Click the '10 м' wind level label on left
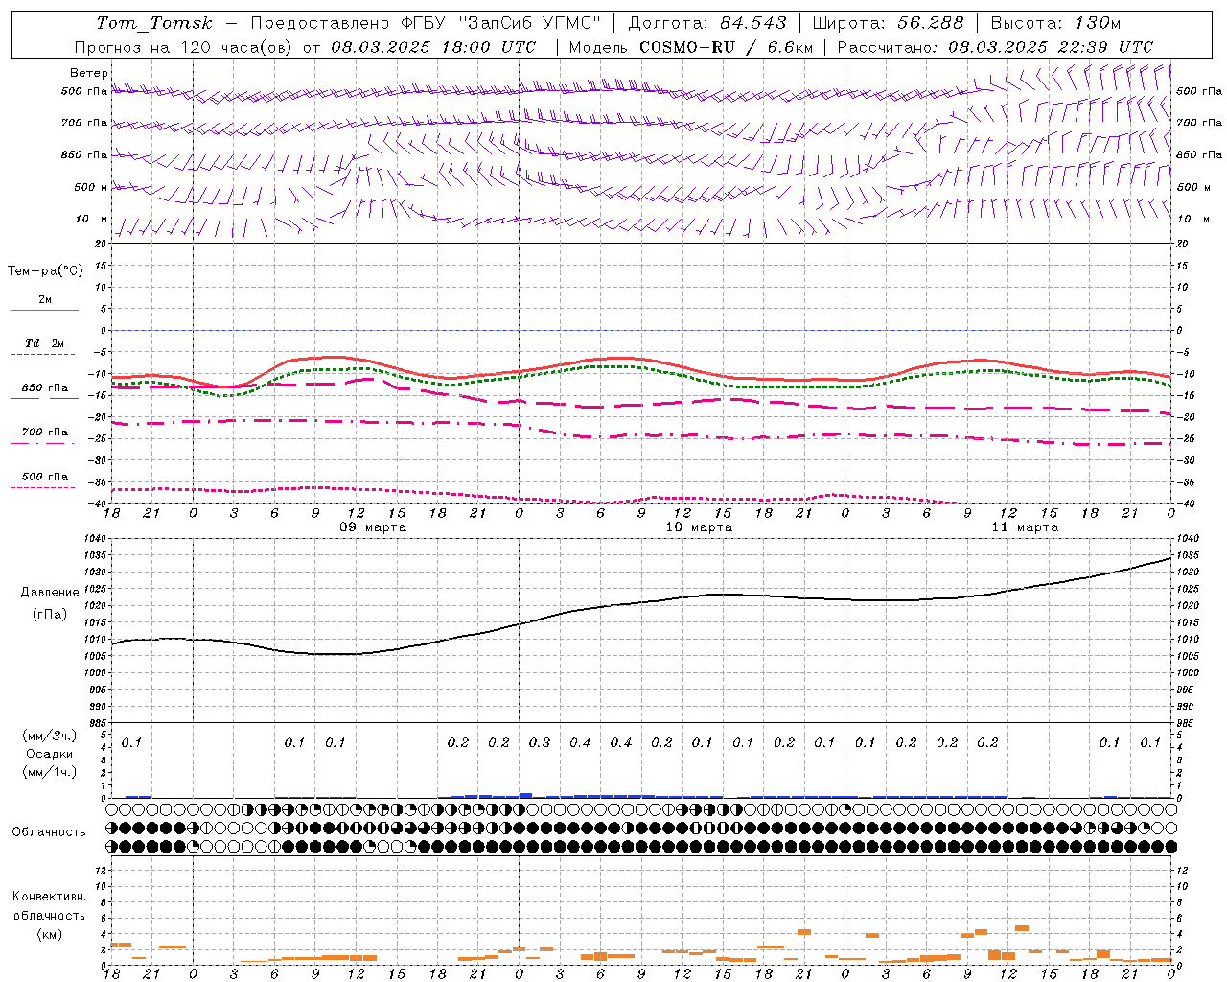 point(92,220)
